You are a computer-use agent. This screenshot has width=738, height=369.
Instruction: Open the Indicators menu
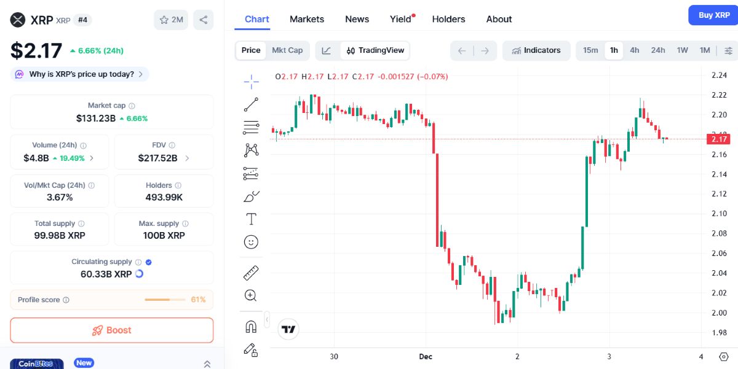tap(536, 50)
